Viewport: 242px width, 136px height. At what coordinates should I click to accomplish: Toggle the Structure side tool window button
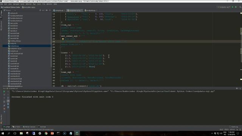click(x=1, y=26)
